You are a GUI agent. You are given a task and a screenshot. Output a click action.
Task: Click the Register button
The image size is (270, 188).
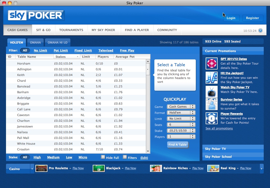click(253, 18)
